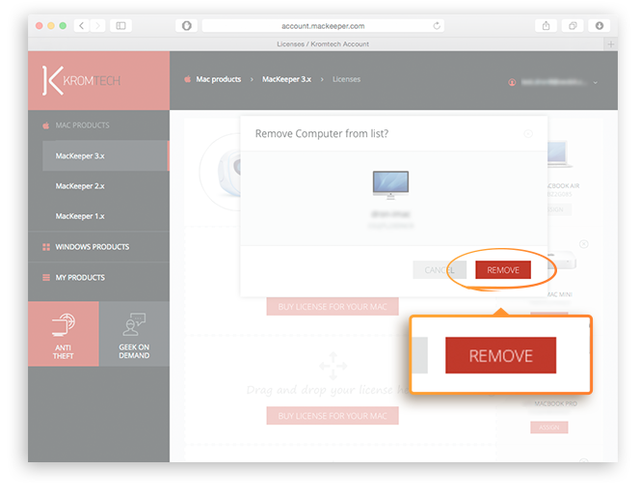Click lower Buy License For Your Mac button
Viewport: 640px width, 496px height.
coord(333,416)
